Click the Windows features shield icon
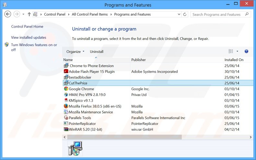256x160 pixels. click(7, 44)
